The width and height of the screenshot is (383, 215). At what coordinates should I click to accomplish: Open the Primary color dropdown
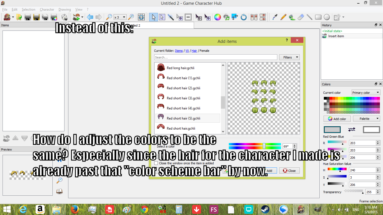click(366, 93)
